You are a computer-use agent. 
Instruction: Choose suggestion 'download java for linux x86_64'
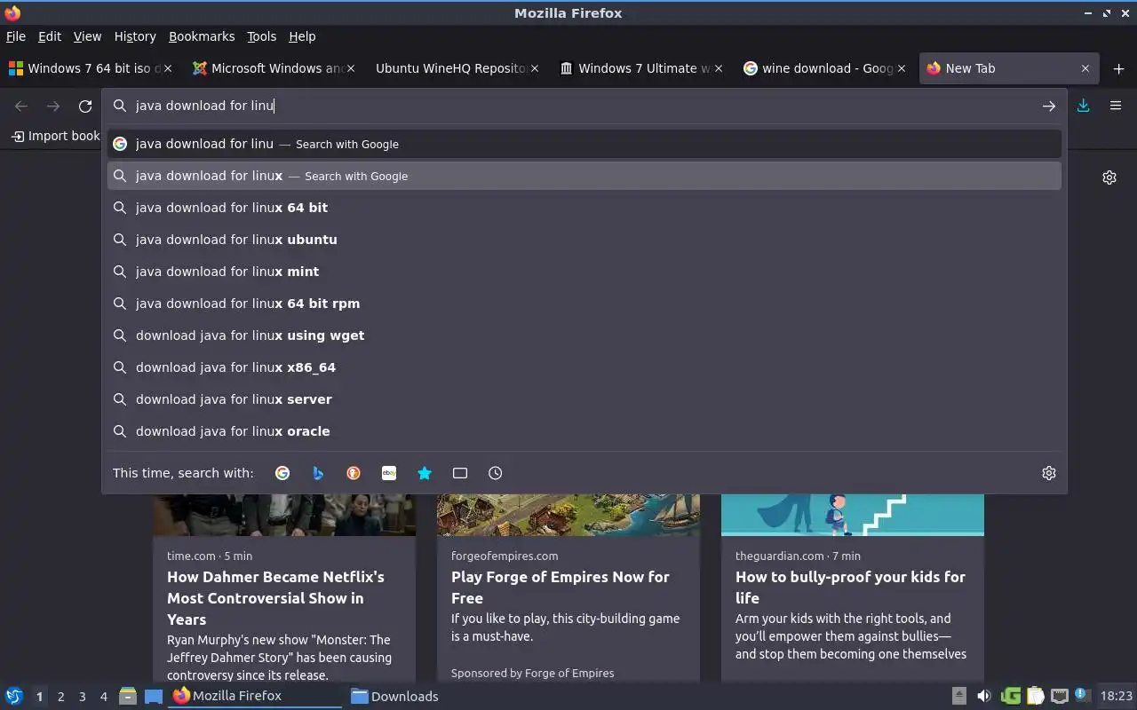pos(584,367)
